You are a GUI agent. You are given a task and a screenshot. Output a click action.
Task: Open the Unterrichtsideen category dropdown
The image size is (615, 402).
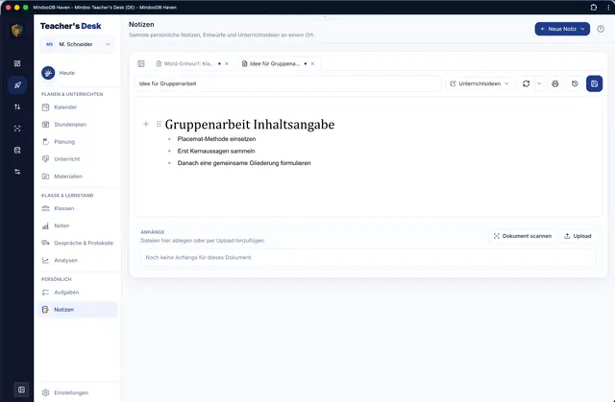click(x=480, y=83)
